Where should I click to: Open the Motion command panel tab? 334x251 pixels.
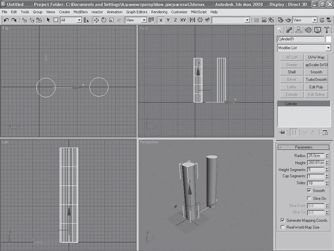[x=308, y=30]
